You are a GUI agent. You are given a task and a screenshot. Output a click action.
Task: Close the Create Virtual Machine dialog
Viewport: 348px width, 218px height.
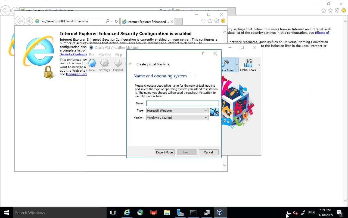tap(215, 53)
